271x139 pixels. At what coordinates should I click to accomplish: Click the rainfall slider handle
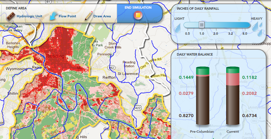click(202, 25)
